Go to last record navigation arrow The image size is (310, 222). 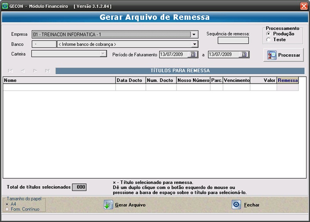point(47,71)
